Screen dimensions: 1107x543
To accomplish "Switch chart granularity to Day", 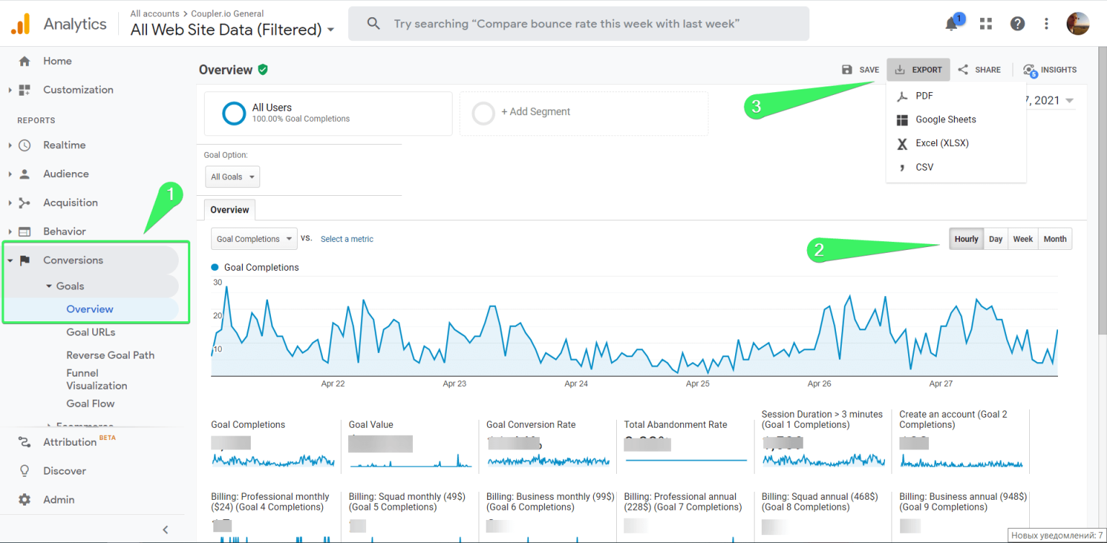I will point(995,238).
